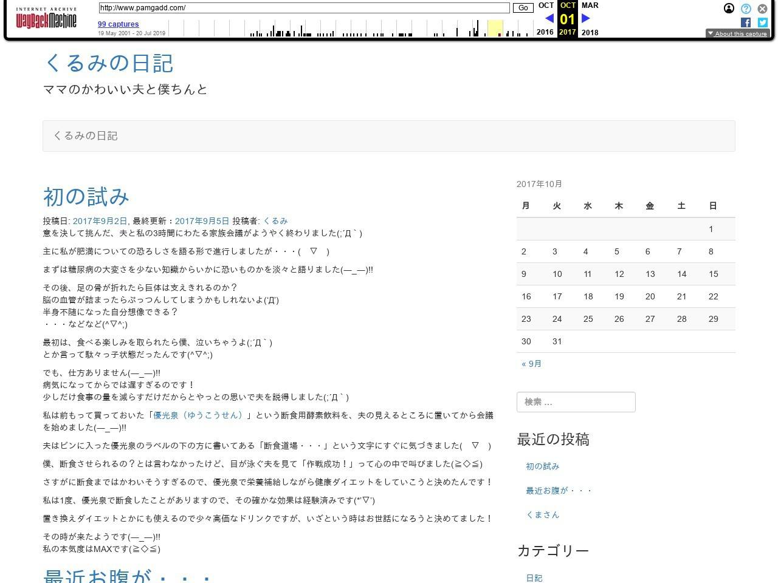
Task: Open the くるみの日記 navigation menu item
Action: tap(86, 136)
